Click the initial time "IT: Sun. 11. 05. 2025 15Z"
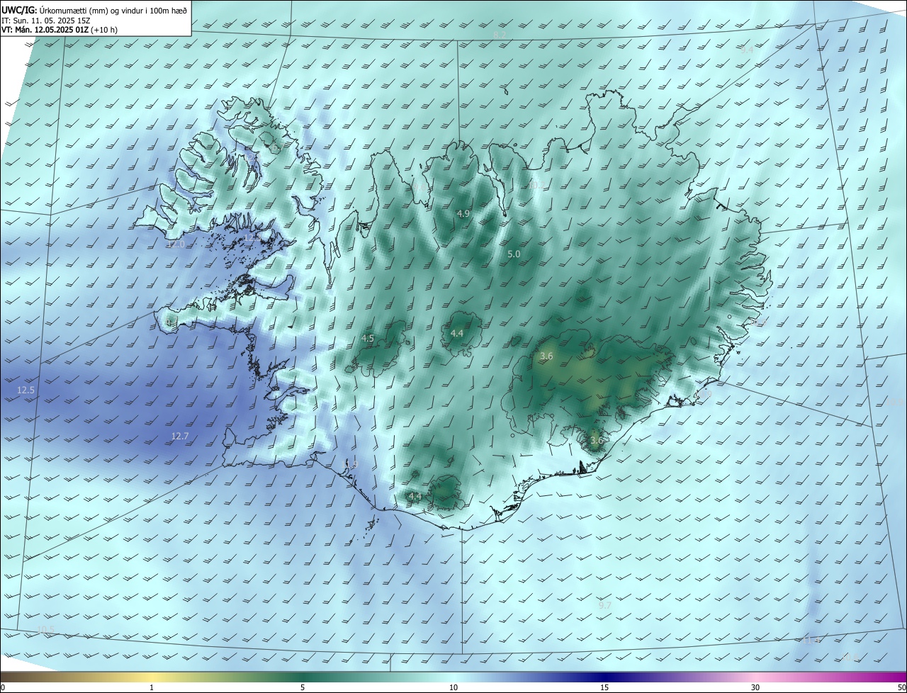This screenshot has width=907, height=693. tap(45, 21)
